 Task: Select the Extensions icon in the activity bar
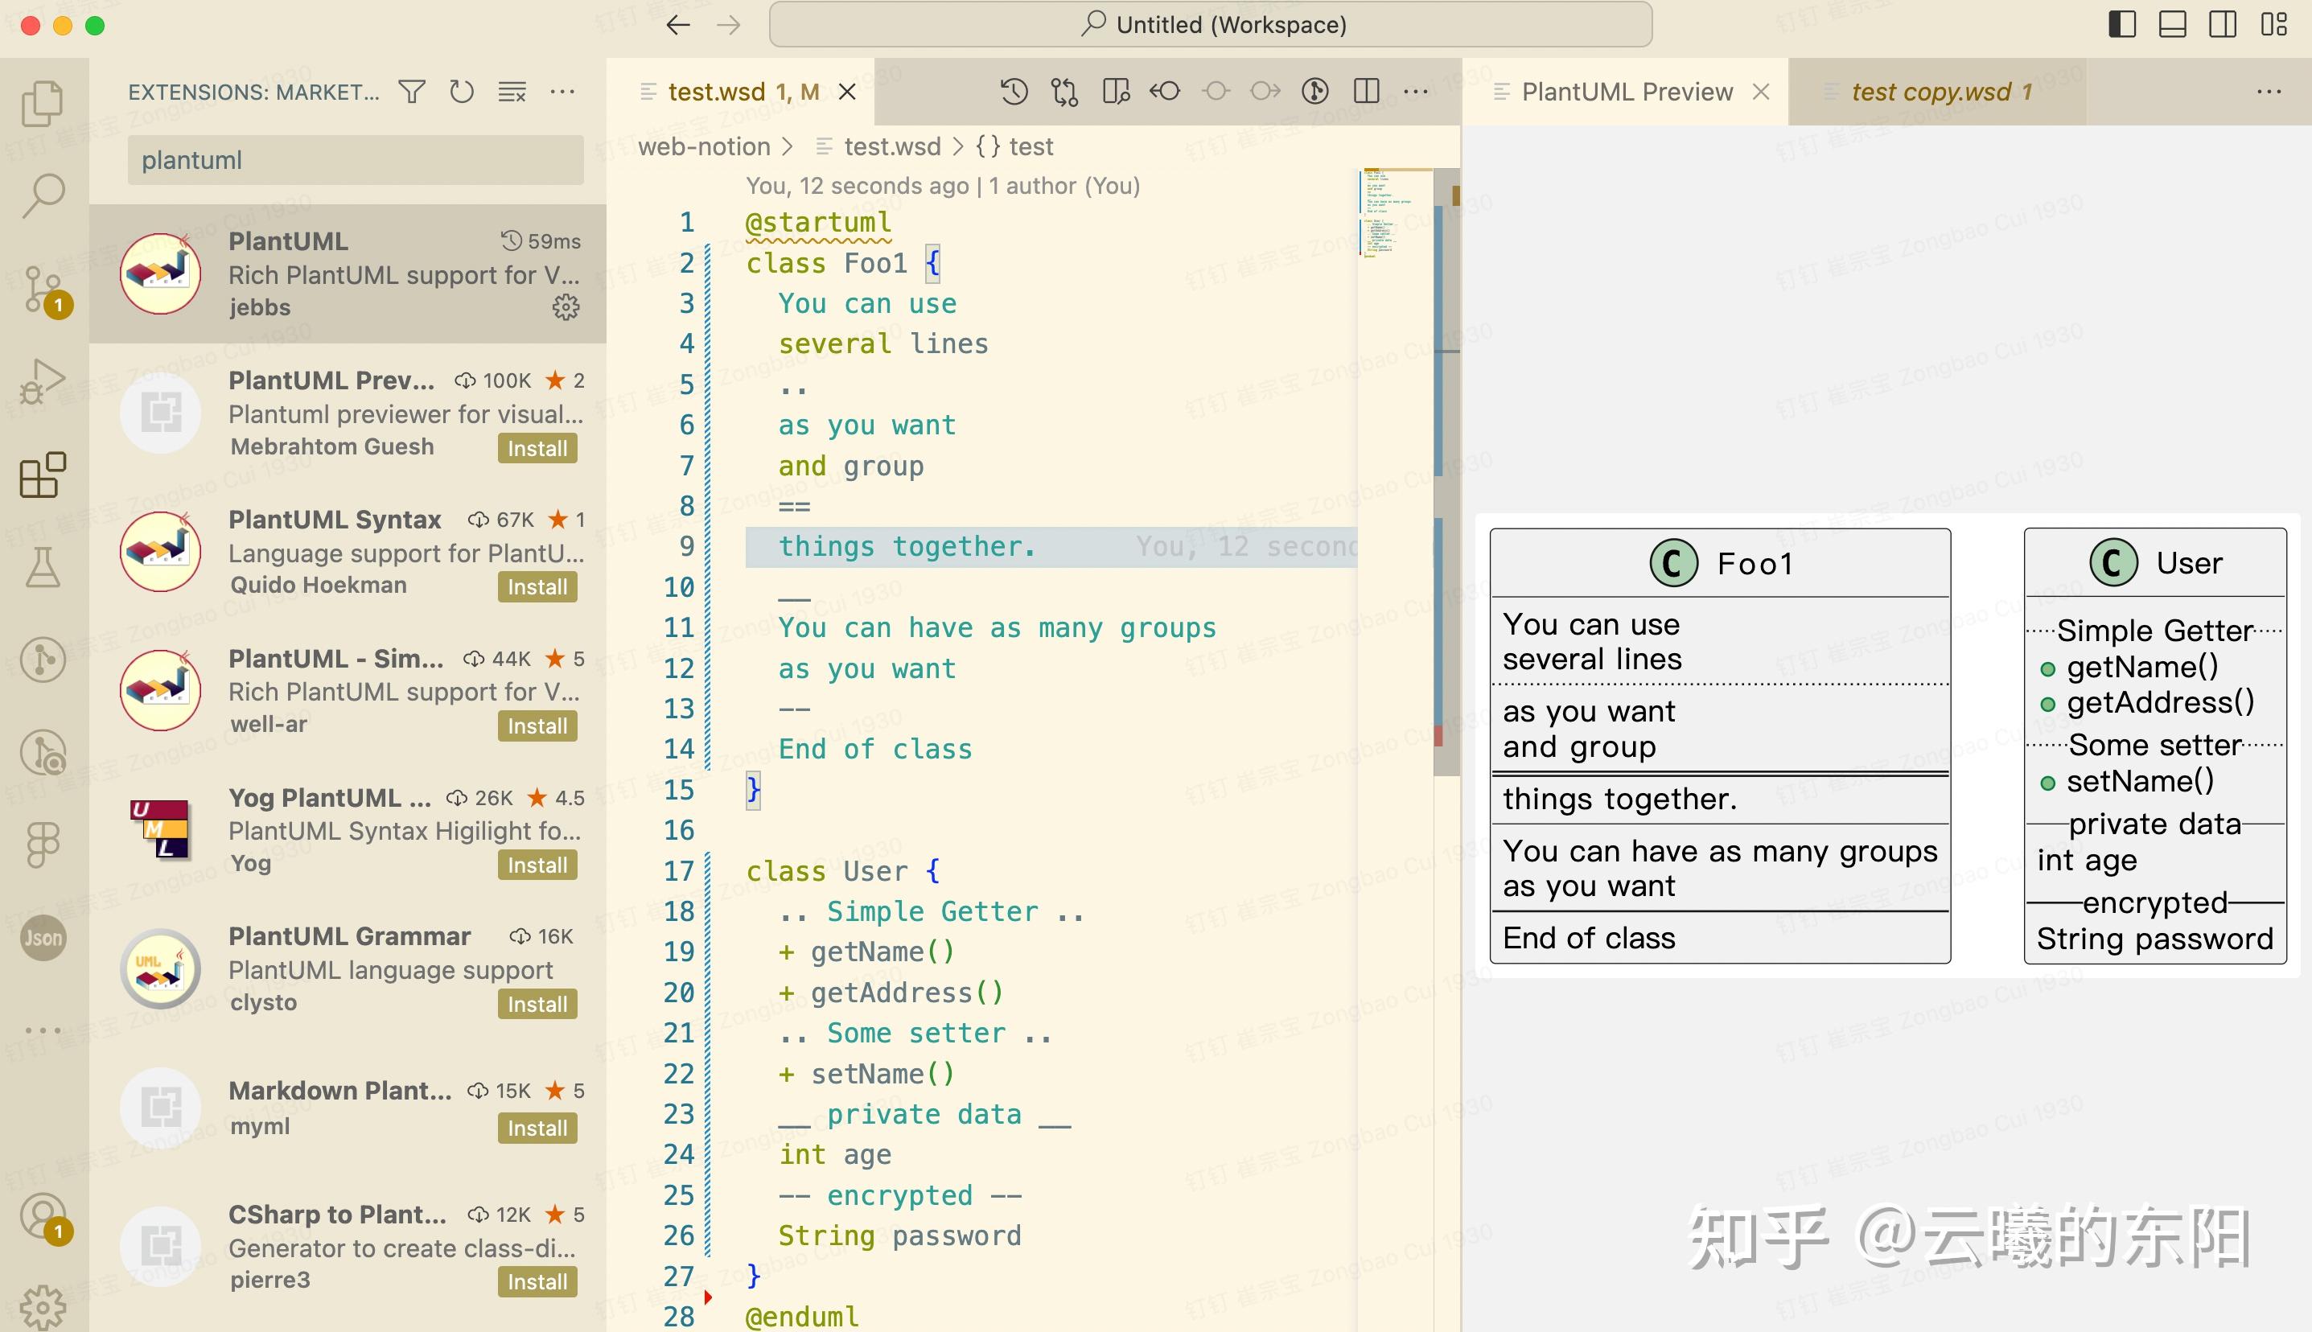click(43, 475)
